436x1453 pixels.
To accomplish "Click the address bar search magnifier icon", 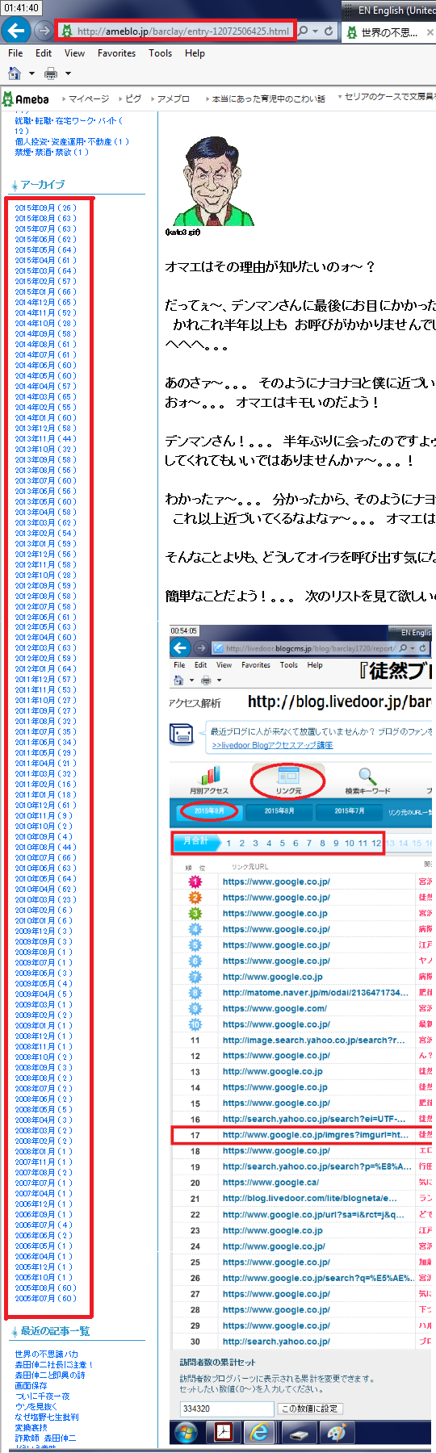I will coord(304,31).
